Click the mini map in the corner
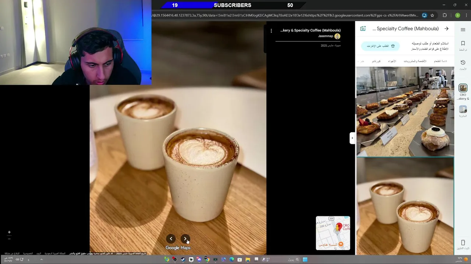 (333, 233)
